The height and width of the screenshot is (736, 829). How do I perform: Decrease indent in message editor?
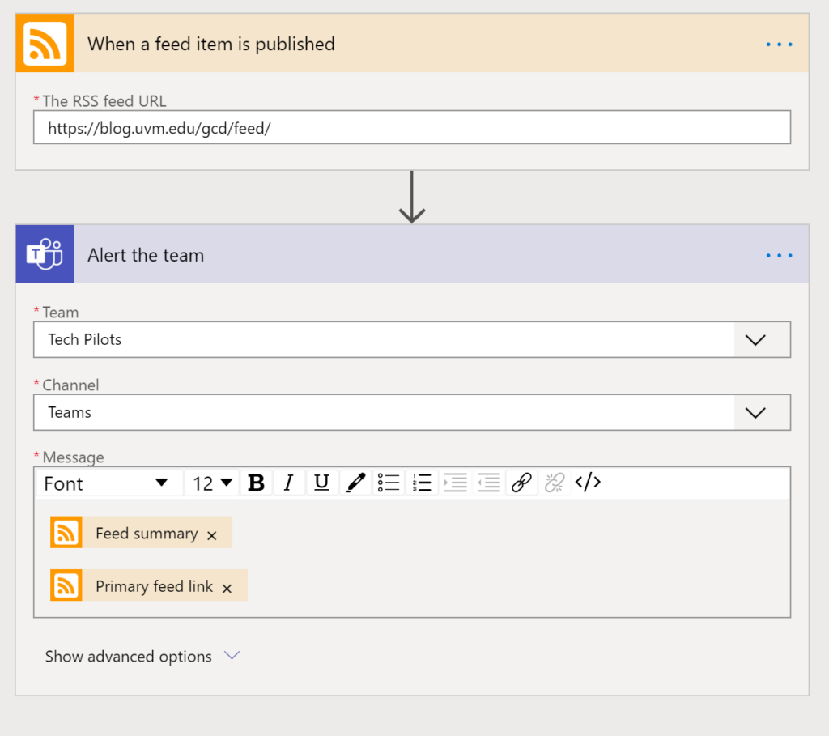(x=488, y=483)
